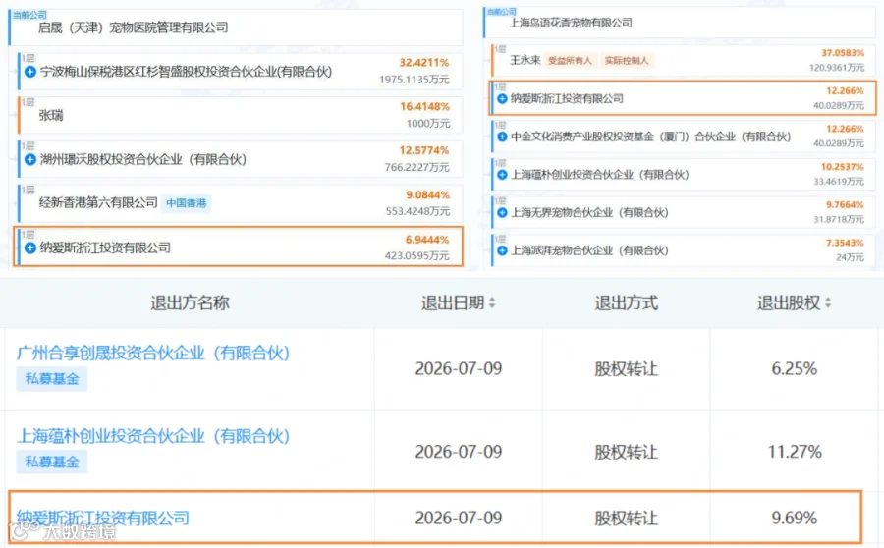Expand 纳爱斯浙江投资有限公司 under 上海鸟语花香
The width and height of the screenshot is (884, 548).
(502, 98)
